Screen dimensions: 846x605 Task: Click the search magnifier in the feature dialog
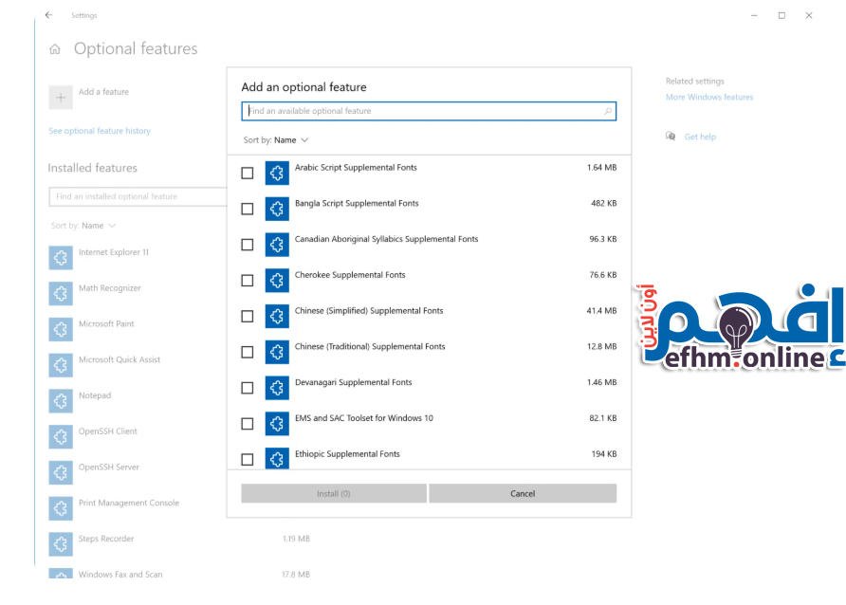pos(608,111)
